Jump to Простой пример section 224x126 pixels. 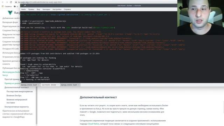point(12,79)
